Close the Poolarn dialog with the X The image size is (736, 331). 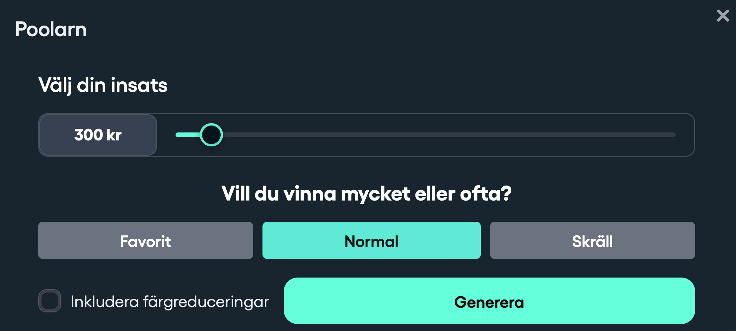coord(723,16)
